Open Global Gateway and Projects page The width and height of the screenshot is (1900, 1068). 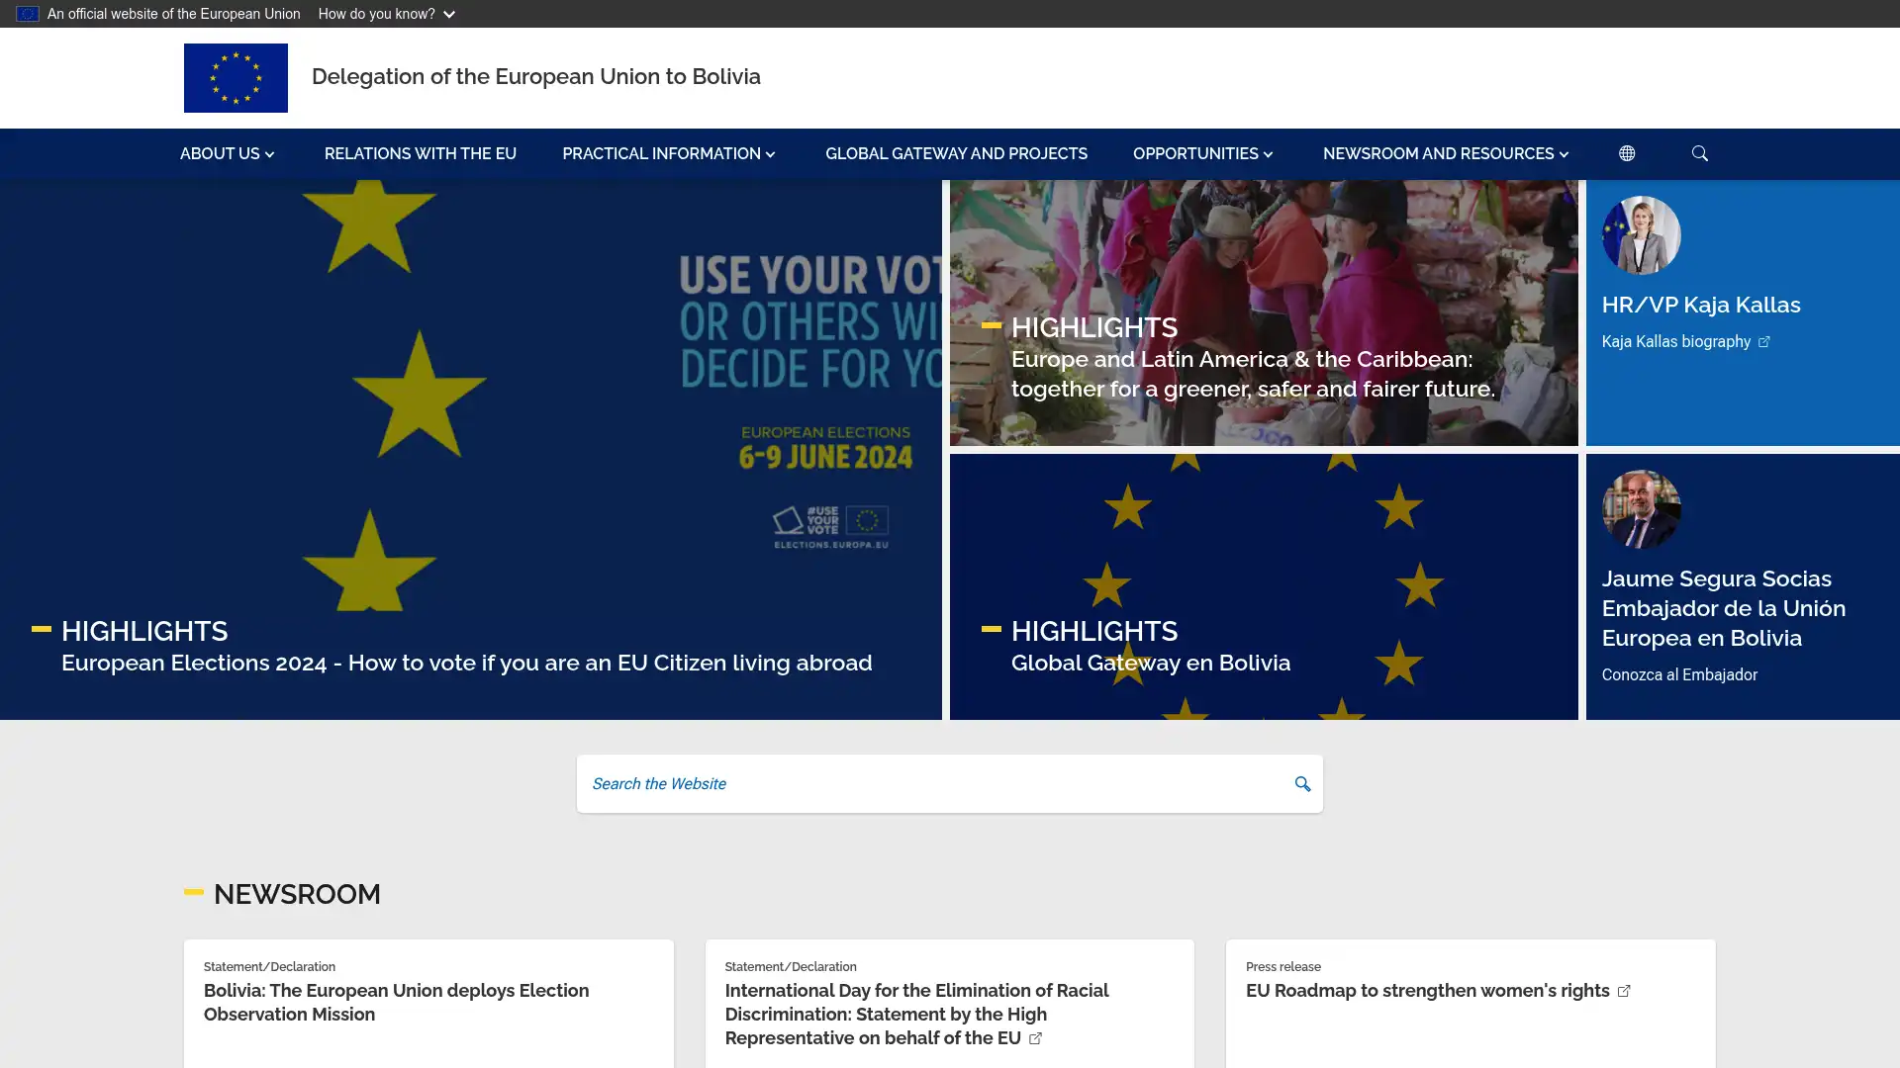pyautogui.click(x=956, y=154)
